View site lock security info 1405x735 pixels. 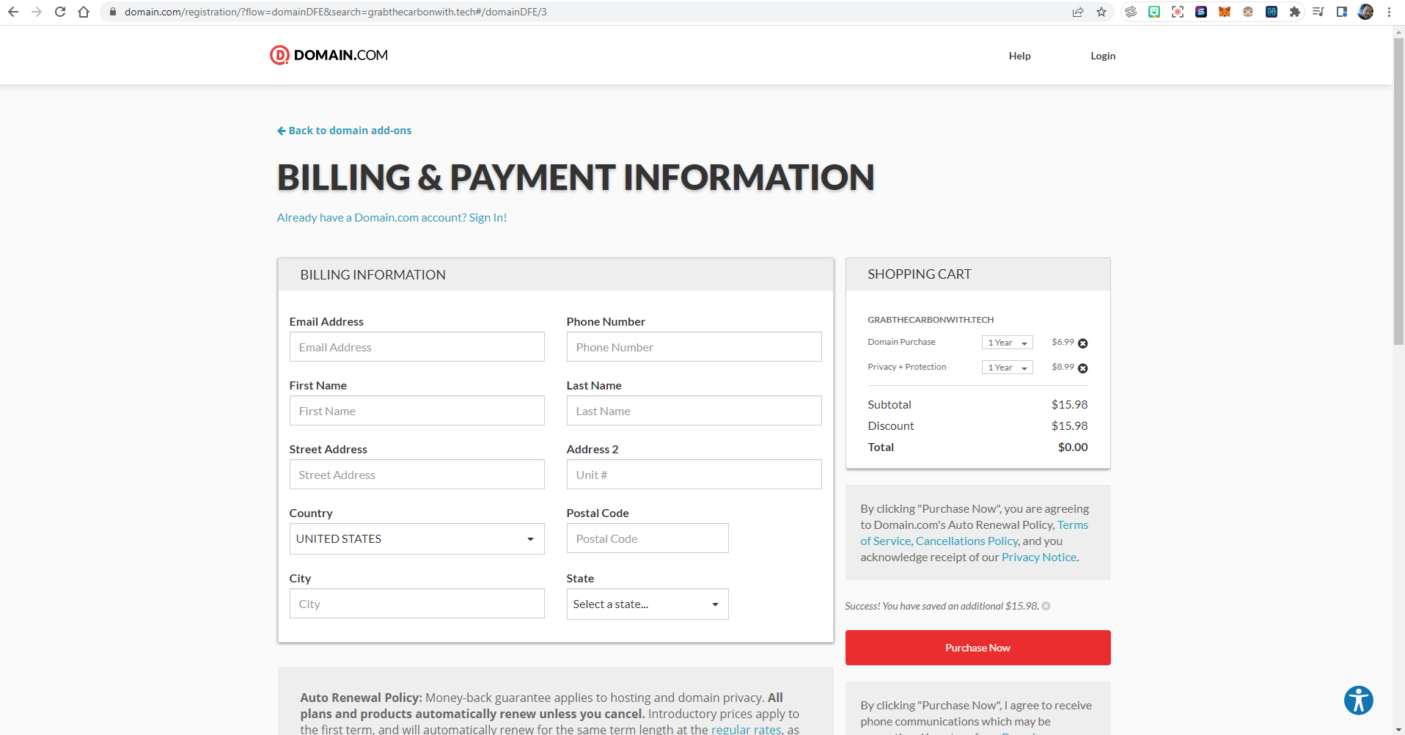tap(113, 12)
